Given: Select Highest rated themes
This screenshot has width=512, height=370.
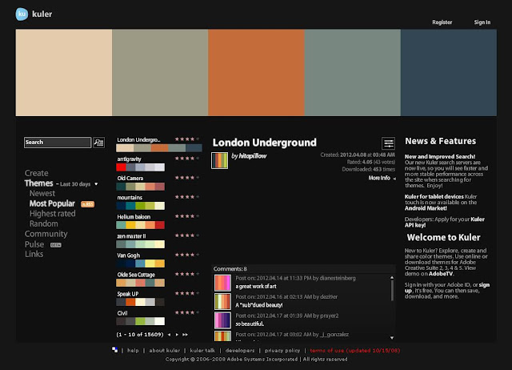Looking at the screenshot, I should [x=53, y=214].
